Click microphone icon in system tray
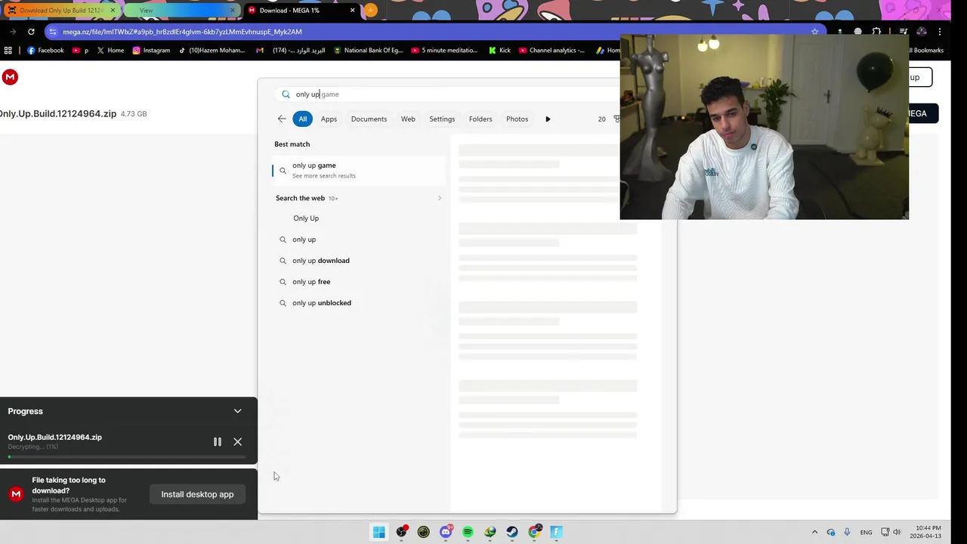The width and height of the screenshot is (967, 544). pos(847,532)
